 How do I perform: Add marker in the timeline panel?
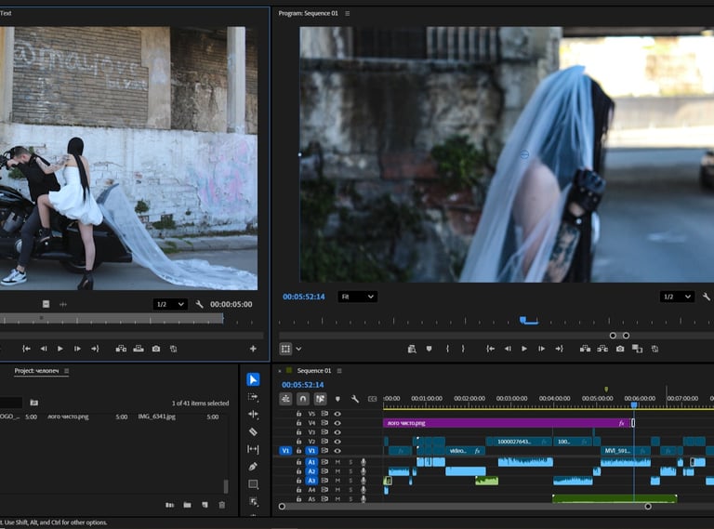pos(337,399)
